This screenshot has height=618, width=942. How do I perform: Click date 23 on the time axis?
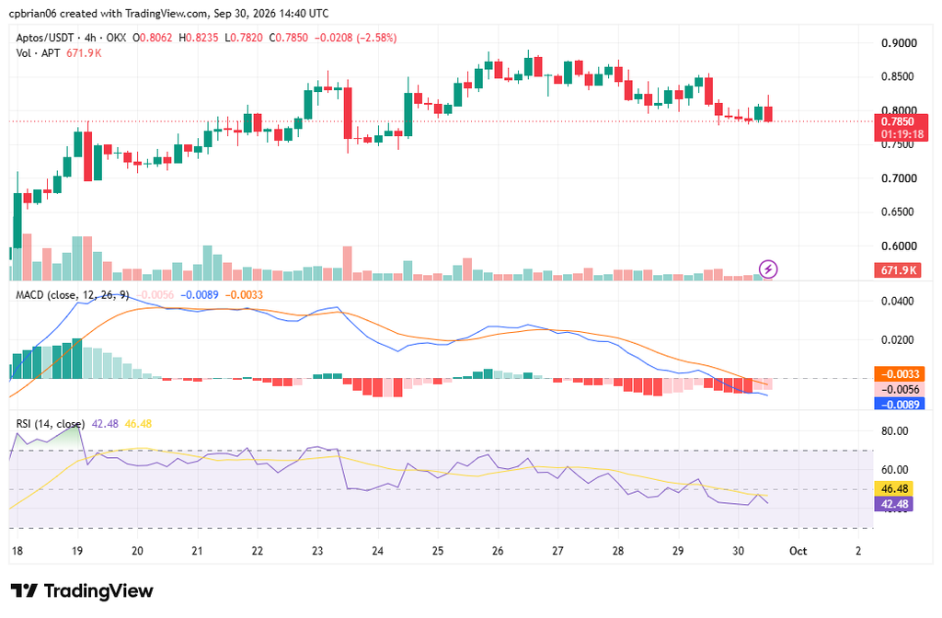[317, 551]
